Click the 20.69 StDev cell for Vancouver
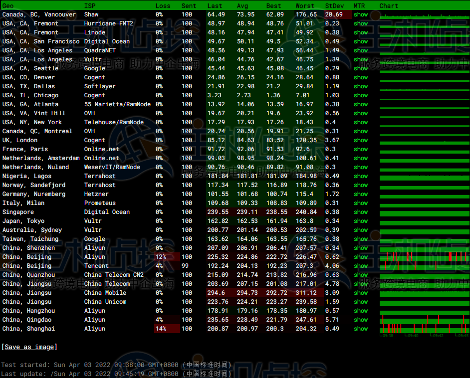The height and width of the screenshot is (378, 470). click(x=334, y=14)
